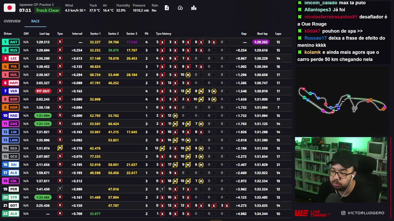Click the PIT OUT status for VER
This screenshot has width=394, height=221.
pyautogui.click(x=43, y=91)
